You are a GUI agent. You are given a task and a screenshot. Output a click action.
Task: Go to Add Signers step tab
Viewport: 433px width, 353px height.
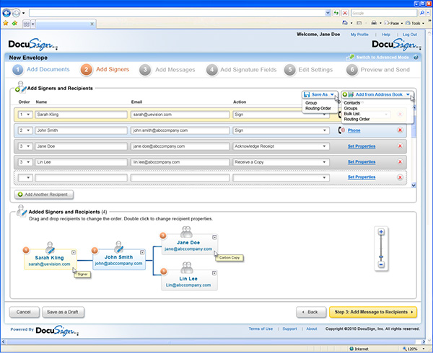(105, 69)
